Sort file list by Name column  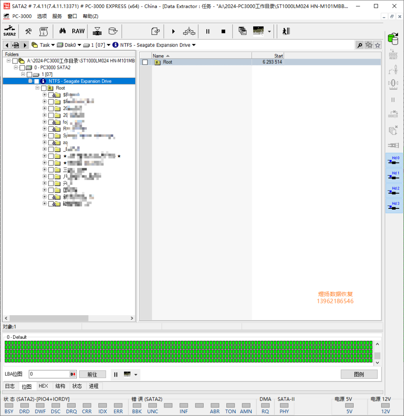click(202, 56)
